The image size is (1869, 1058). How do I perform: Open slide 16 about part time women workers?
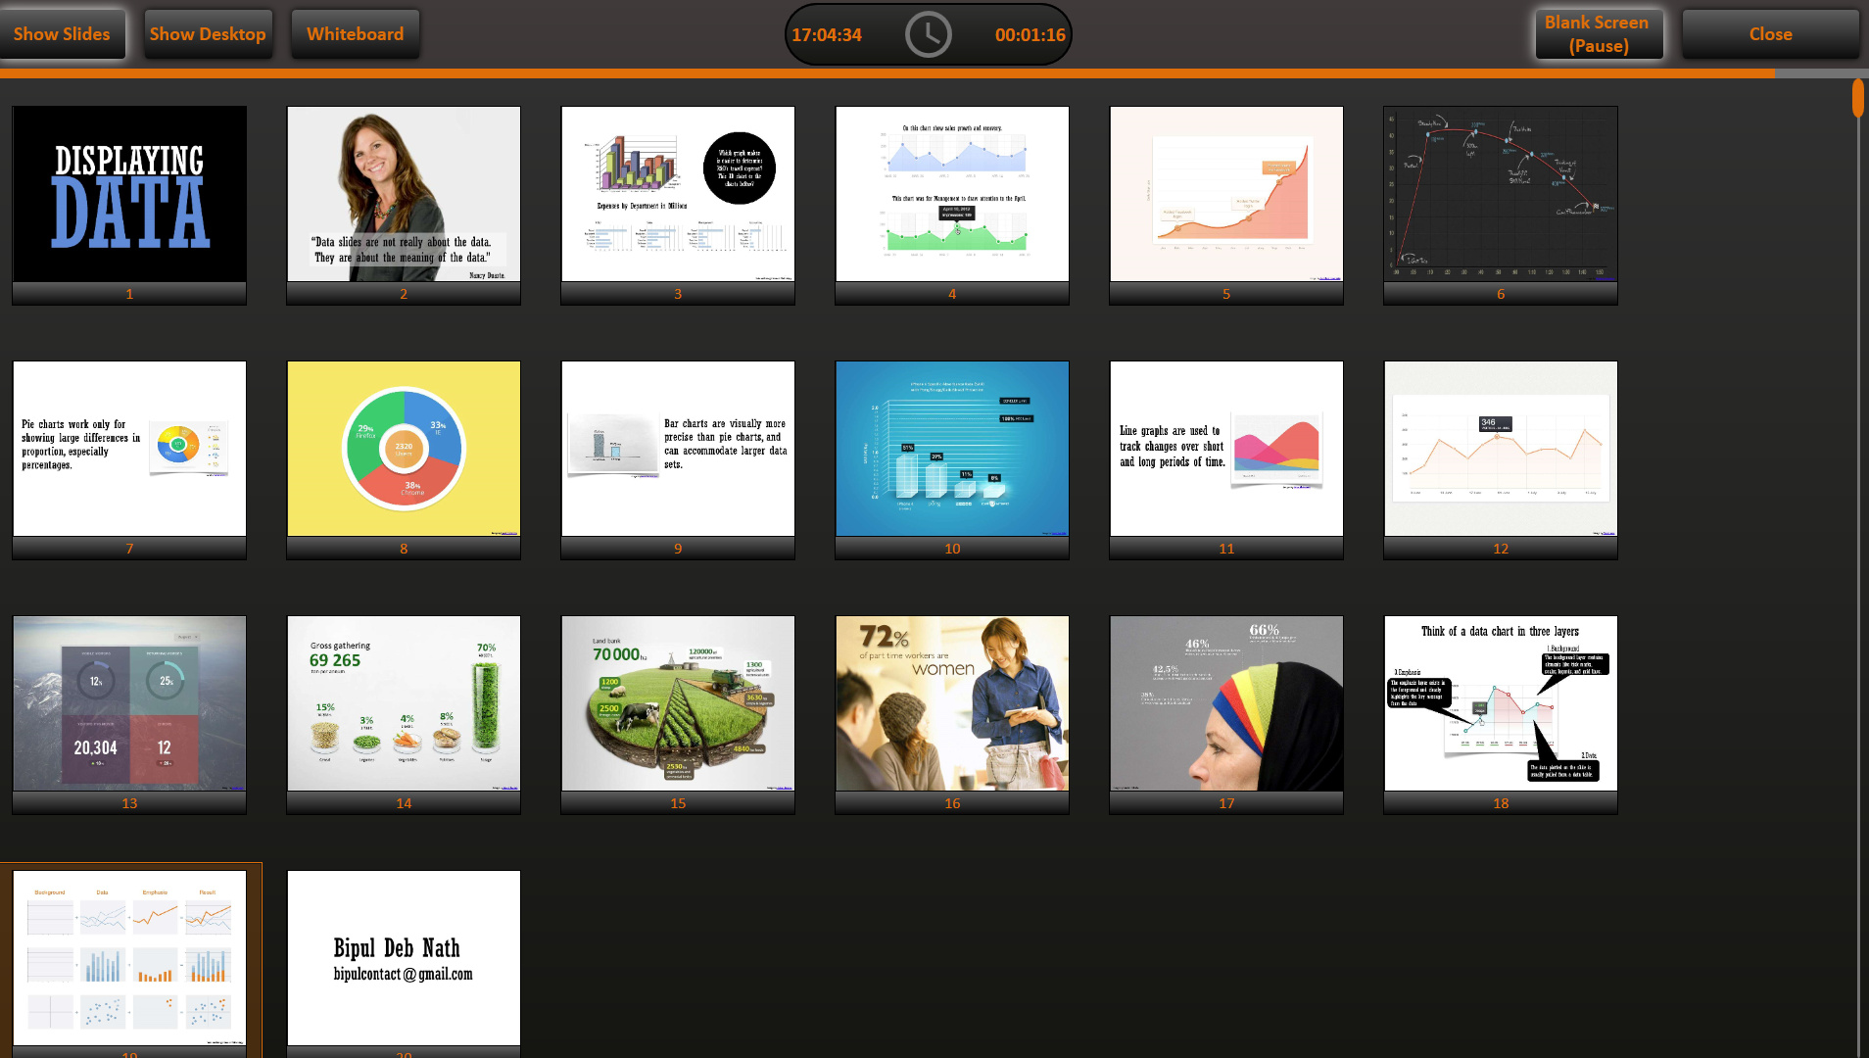pyautogui.click(x=951, y=703)
